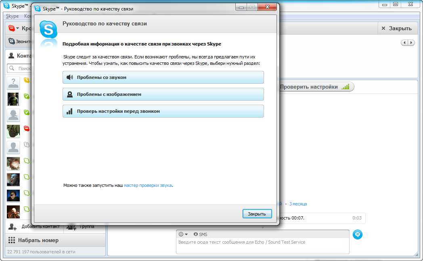Click the 3 месяца history link
This screenshot has width=423, height=261.
coord(298,204)
